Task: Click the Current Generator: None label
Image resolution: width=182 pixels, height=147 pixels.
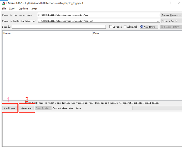Action: click(x=67, y=108)
